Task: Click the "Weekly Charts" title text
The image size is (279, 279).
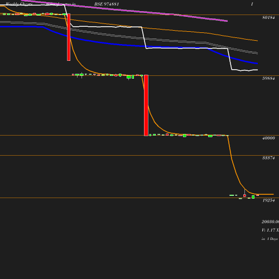Action: click(x=19, y=4)
